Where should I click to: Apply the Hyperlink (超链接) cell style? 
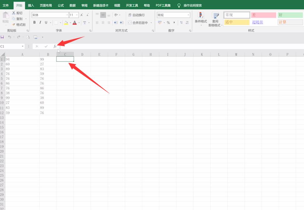[x=263, y=22]
